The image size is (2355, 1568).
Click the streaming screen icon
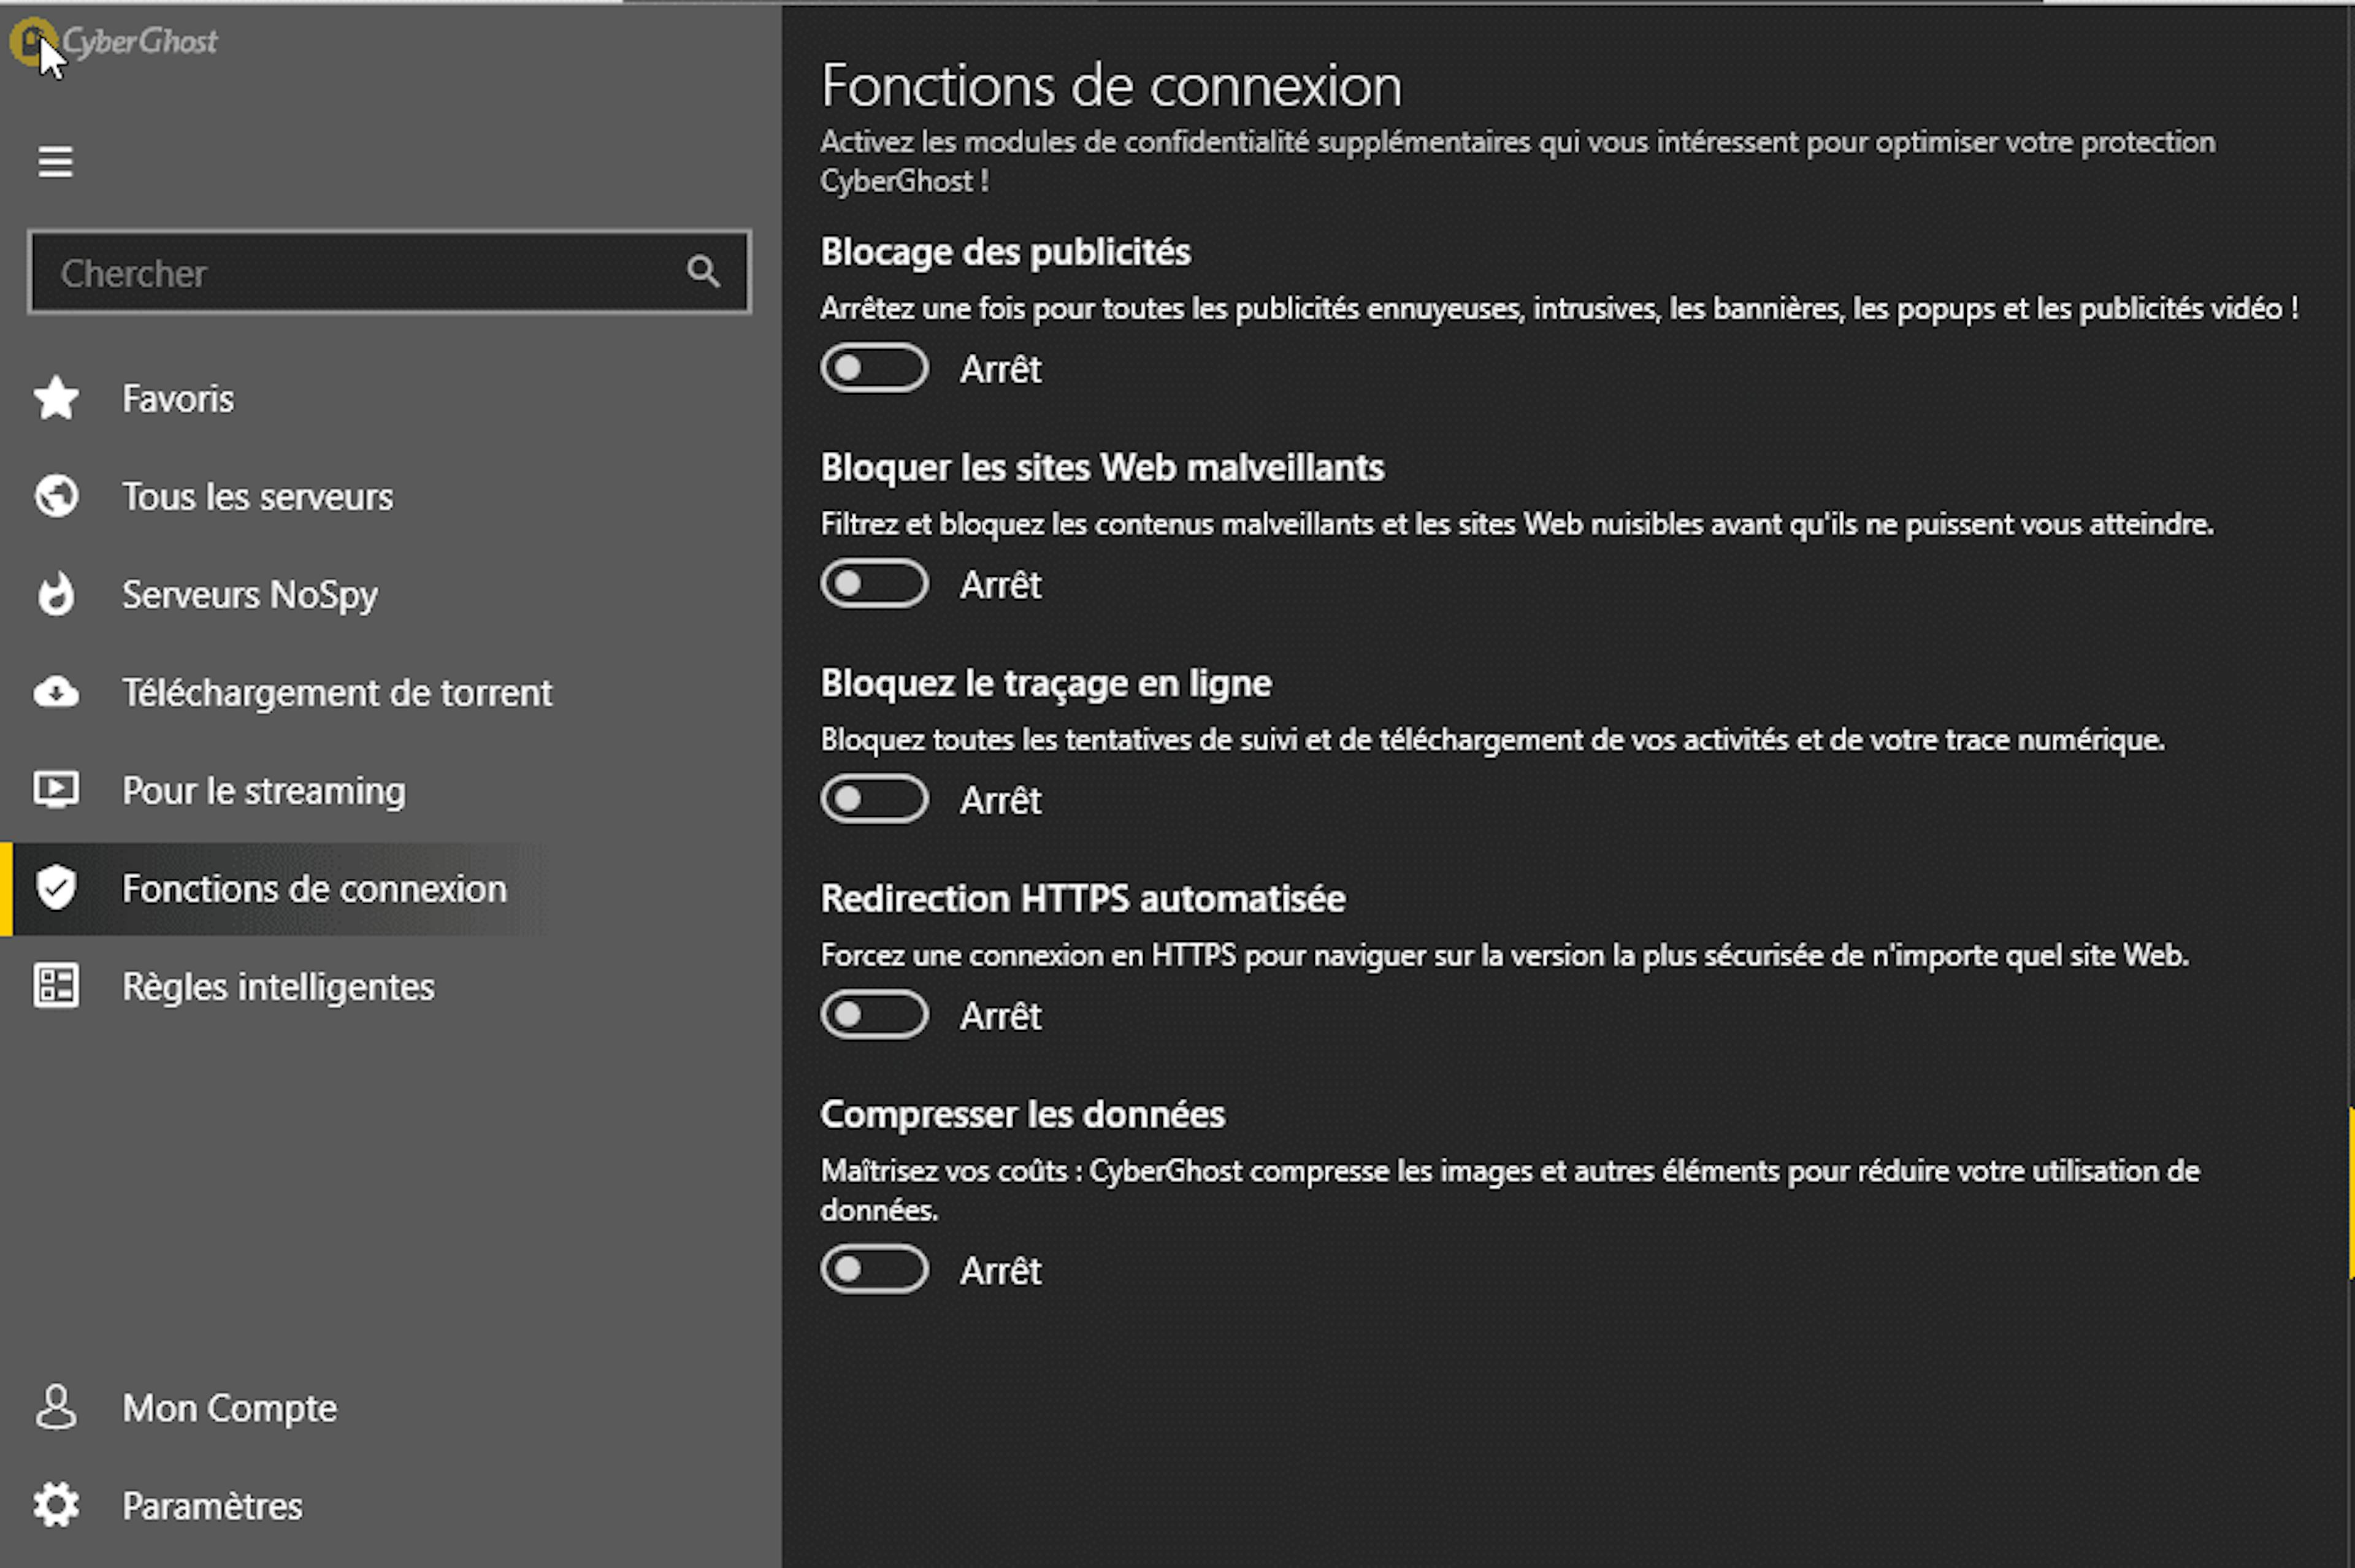click(56, 790)
